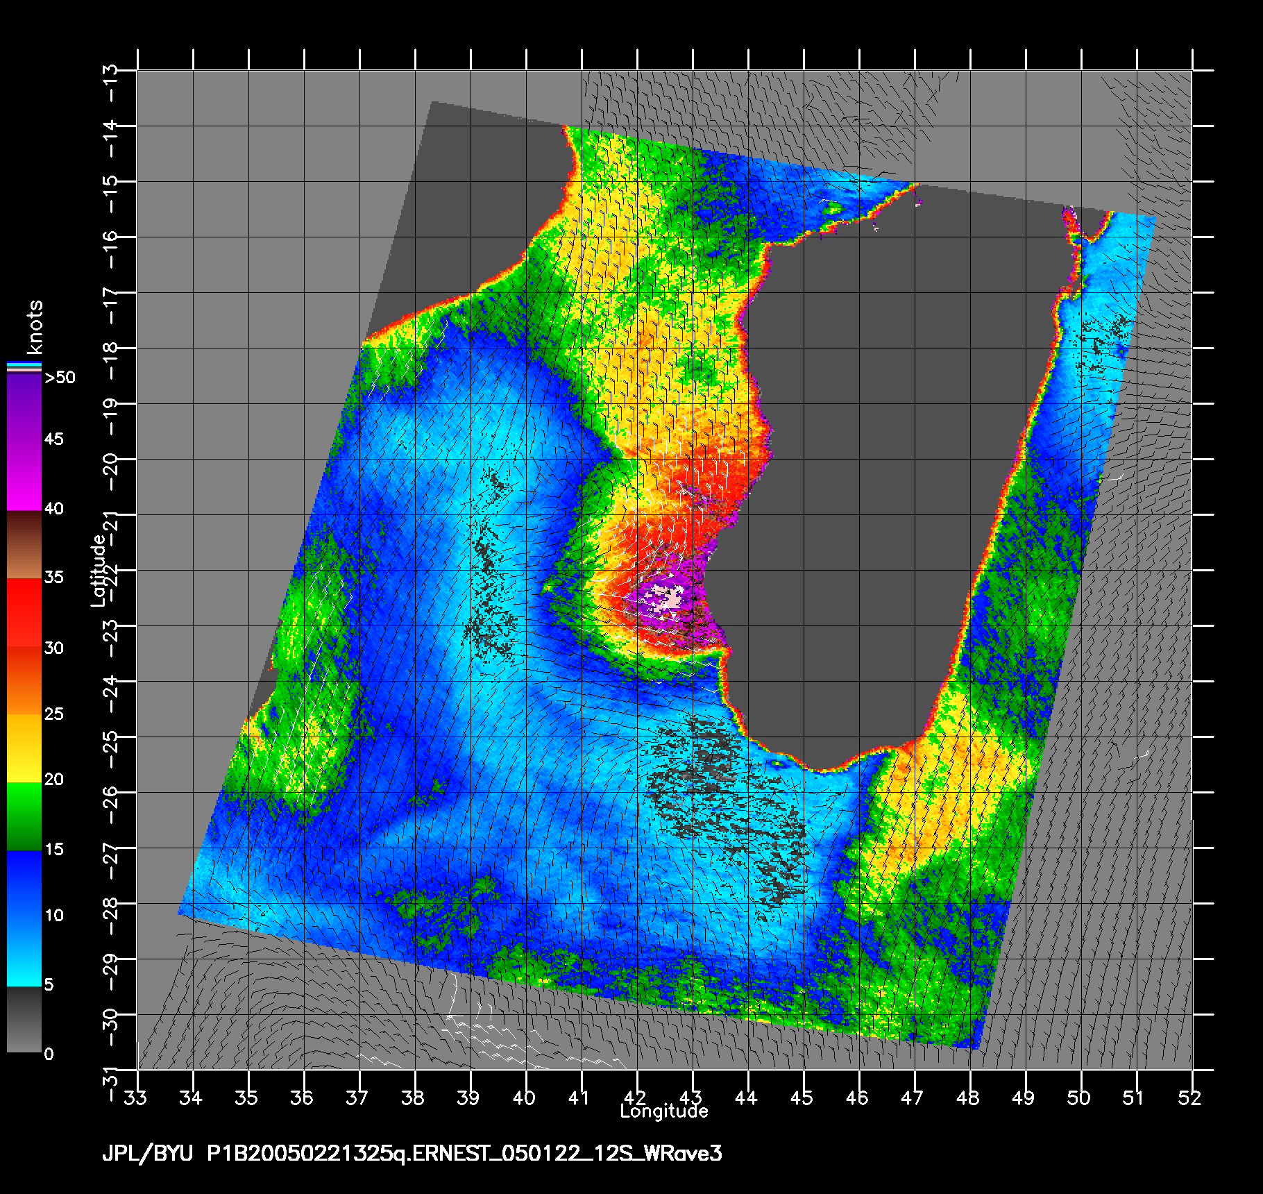Click the pink-white cyclone eye peak wind area
Image resolution: width=1263 pixels, height=1194 pixels.
(x=662, y=598)
